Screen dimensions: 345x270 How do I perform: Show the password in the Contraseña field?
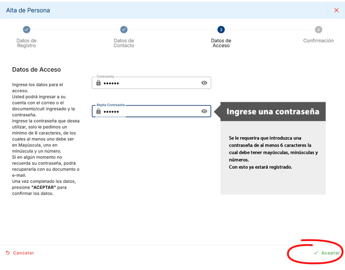point(204,83)
